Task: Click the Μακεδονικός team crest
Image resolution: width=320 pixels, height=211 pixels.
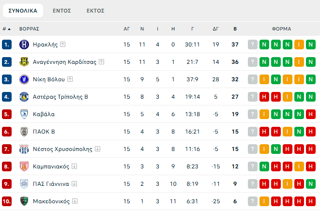Action: pos(24,201)
